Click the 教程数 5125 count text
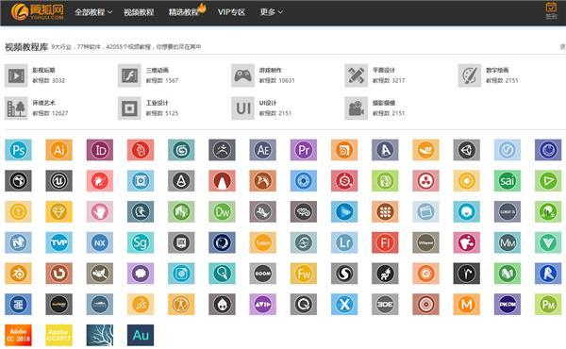This screenshot has height=349, width=566. [x=162, y=113]
